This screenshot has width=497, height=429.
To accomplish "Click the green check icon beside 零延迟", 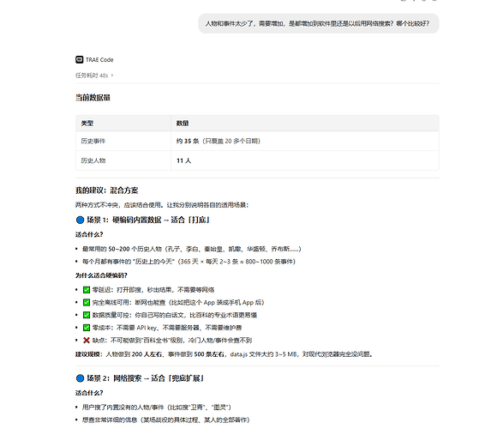I will [87, 290].
